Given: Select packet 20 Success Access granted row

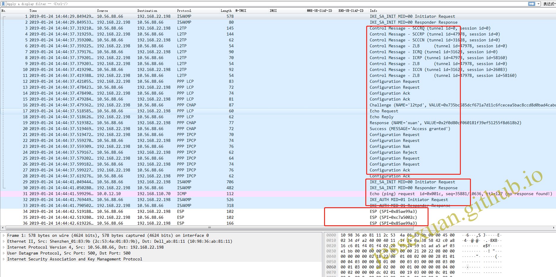Looking at the screenshot, I should (x=278, y=129).
